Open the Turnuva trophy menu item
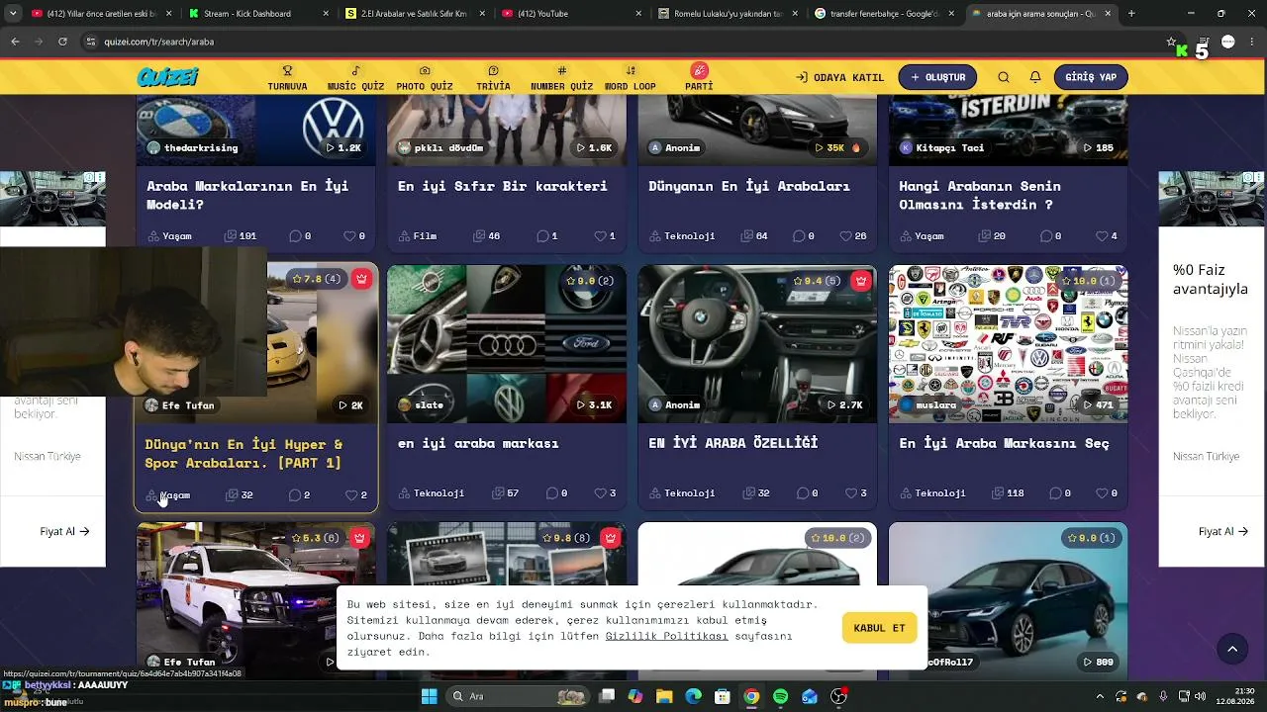The image size is (1267, 712). [x=287, y=78]
